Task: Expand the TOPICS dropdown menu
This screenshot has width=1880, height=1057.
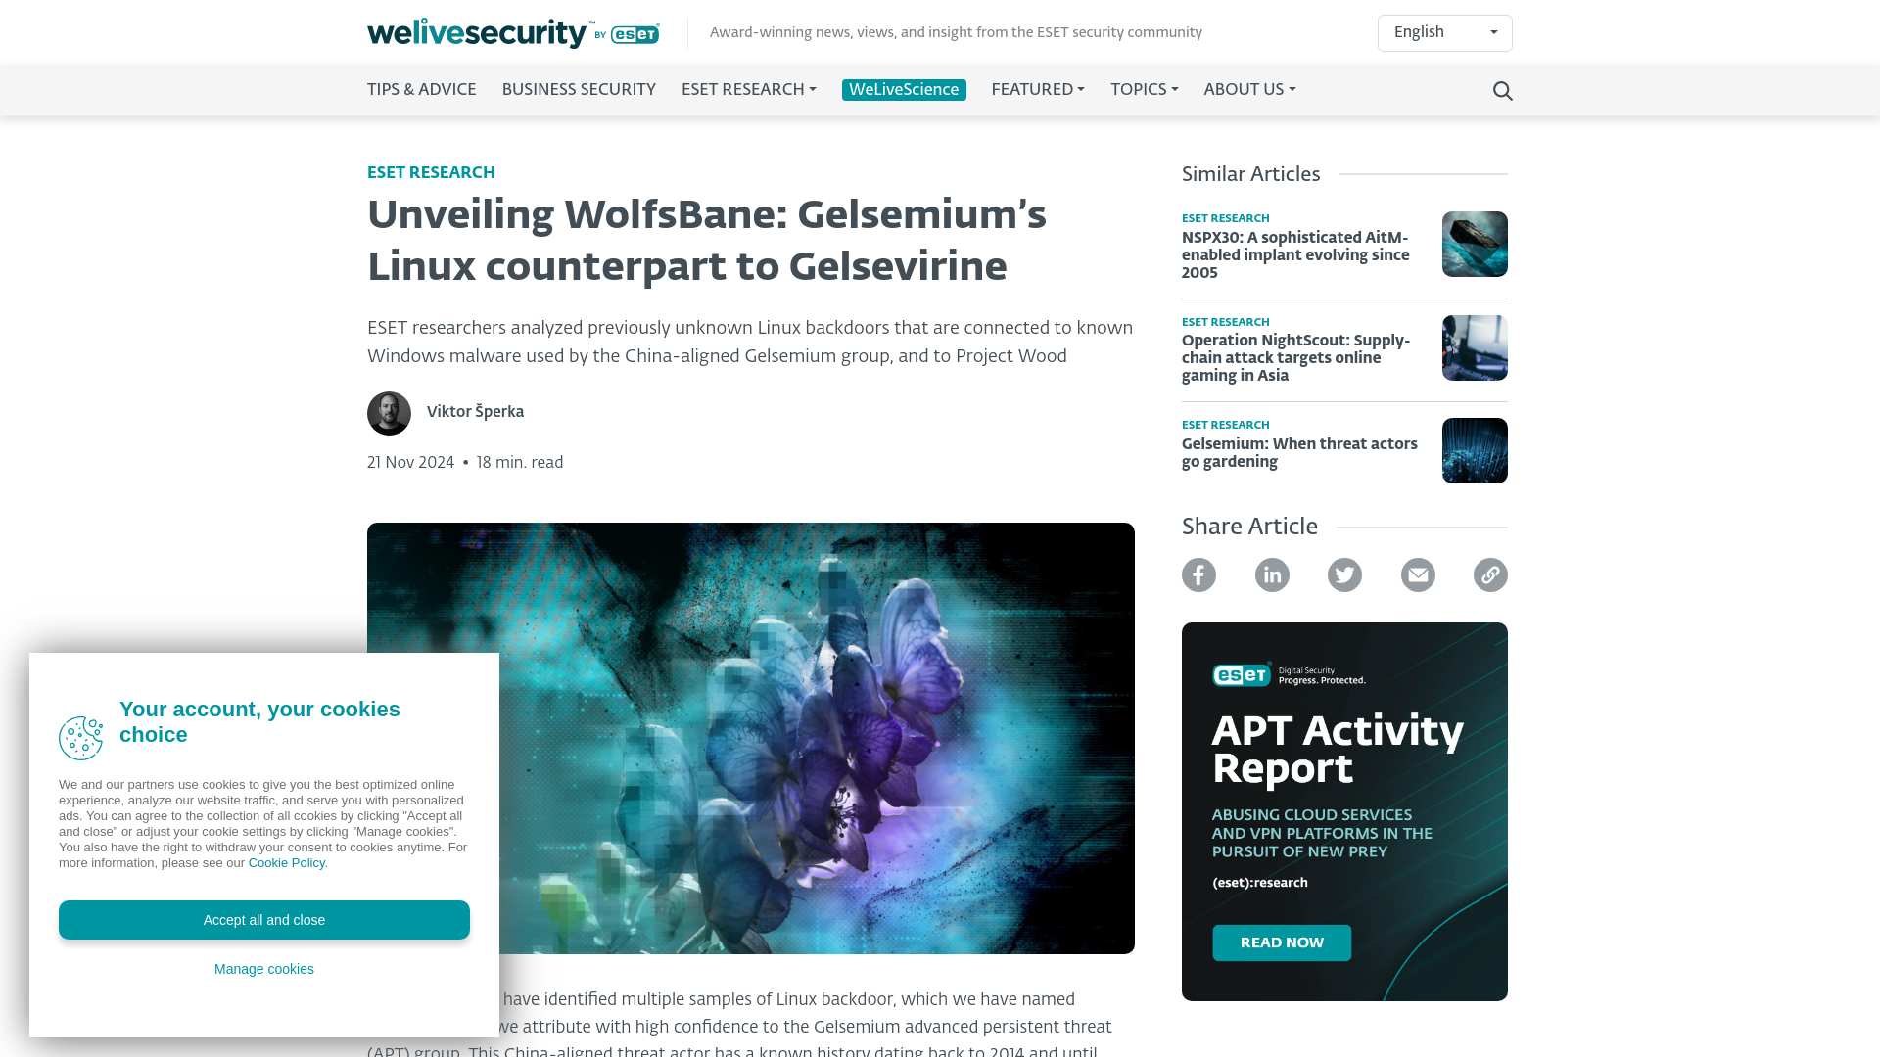Action: click(1144, 90)
